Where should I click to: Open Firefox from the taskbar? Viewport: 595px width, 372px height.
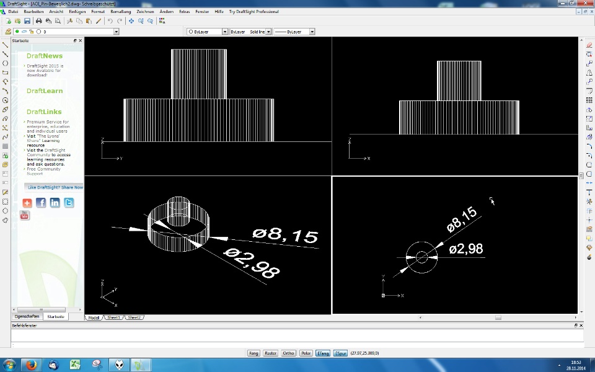32,365
